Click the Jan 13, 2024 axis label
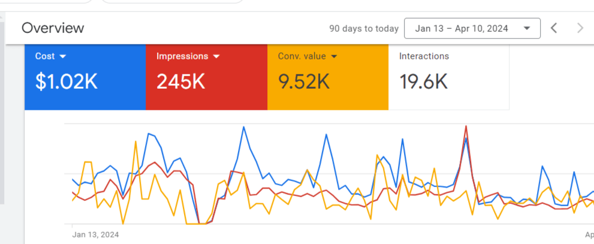The height and width of the screenshot is (244, 594). coord(95,234)
